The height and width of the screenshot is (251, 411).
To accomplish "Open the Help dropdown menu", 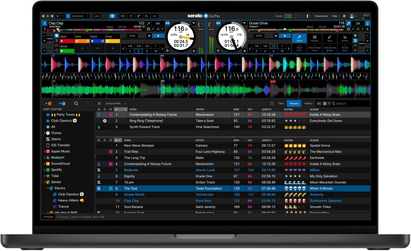I will [x=336, y=16].
